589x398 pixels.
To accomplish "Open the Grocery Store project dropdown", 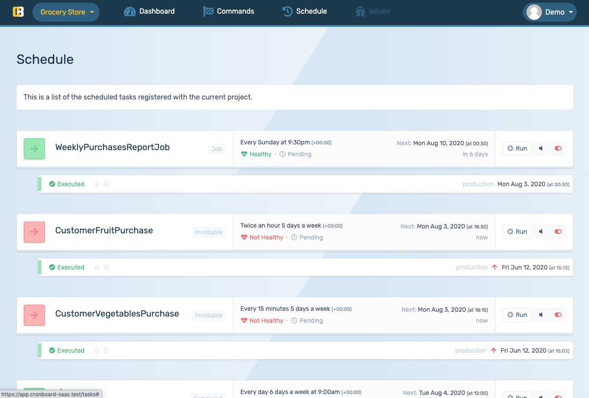I will click(66, 12).
